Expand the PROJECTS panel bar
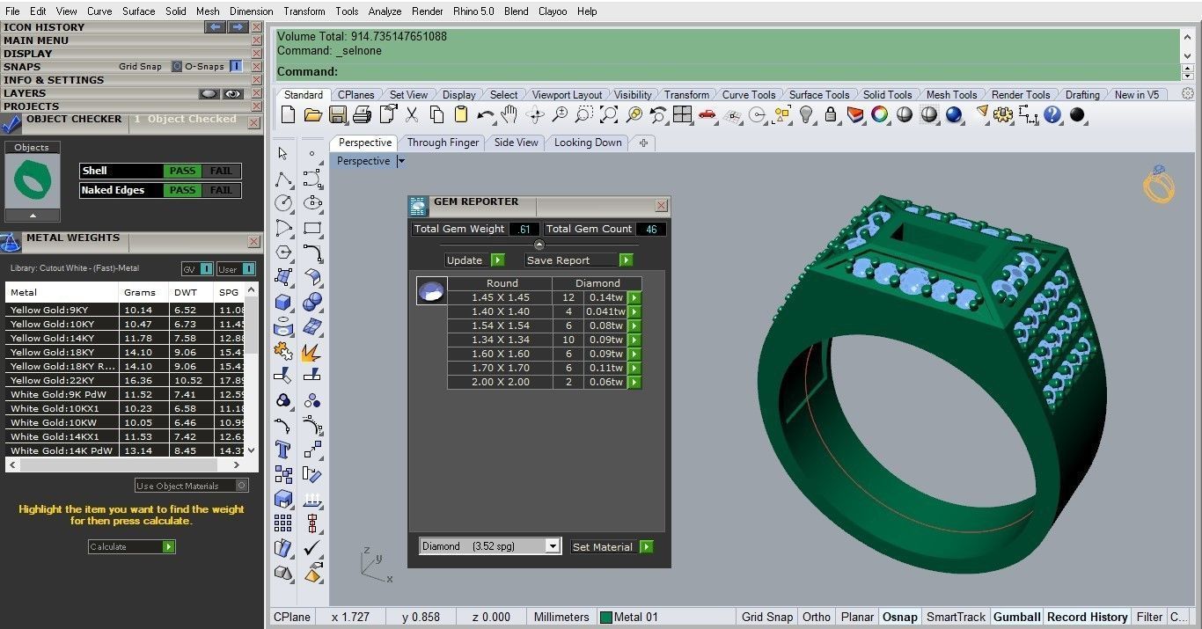The width and height of the screenshot is (1202, 629). (x=125, y=106)
